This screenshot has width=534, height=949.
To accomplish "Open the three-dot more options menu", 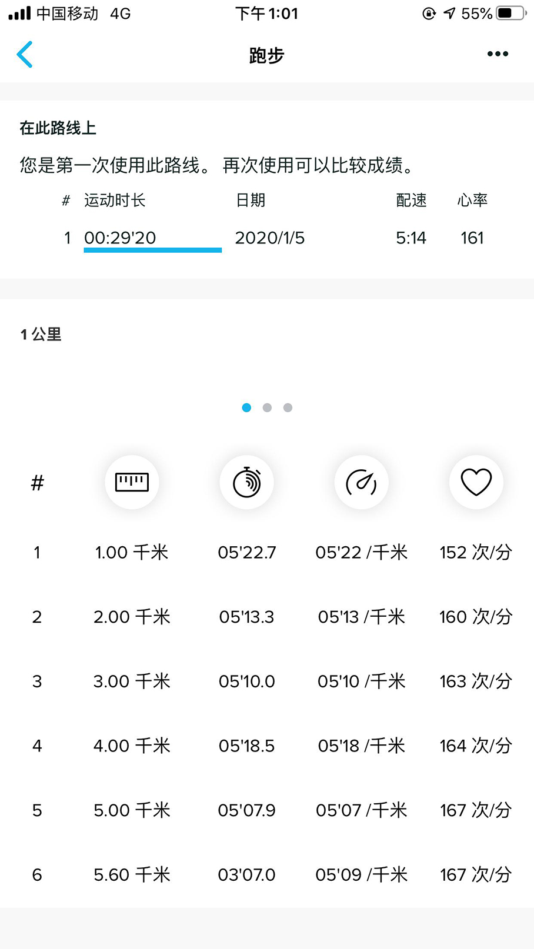I will tap(498, 54).
